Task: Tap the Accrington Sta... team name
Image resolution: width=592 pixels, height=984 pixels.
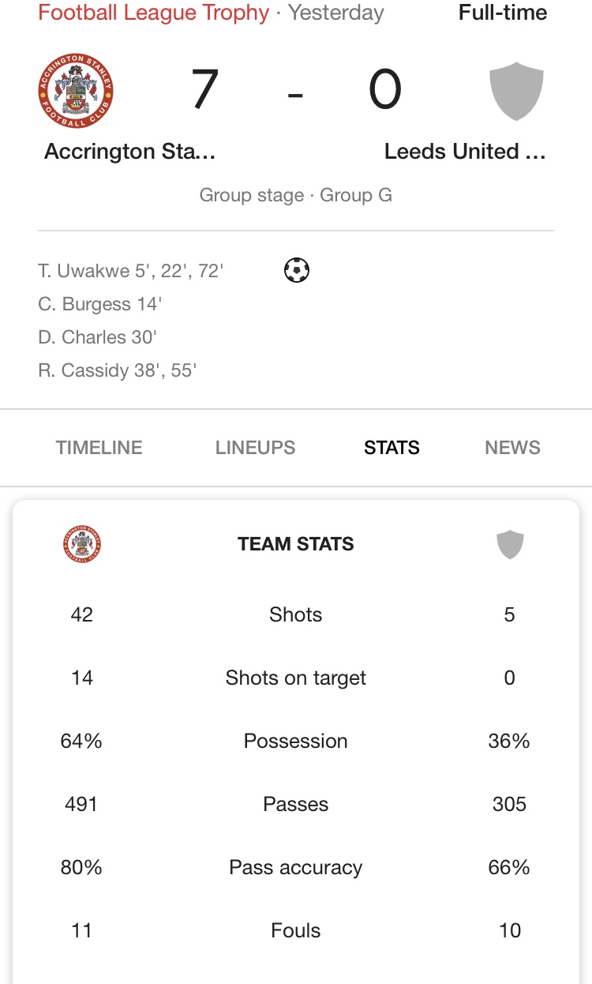Action: coord(130,152)
